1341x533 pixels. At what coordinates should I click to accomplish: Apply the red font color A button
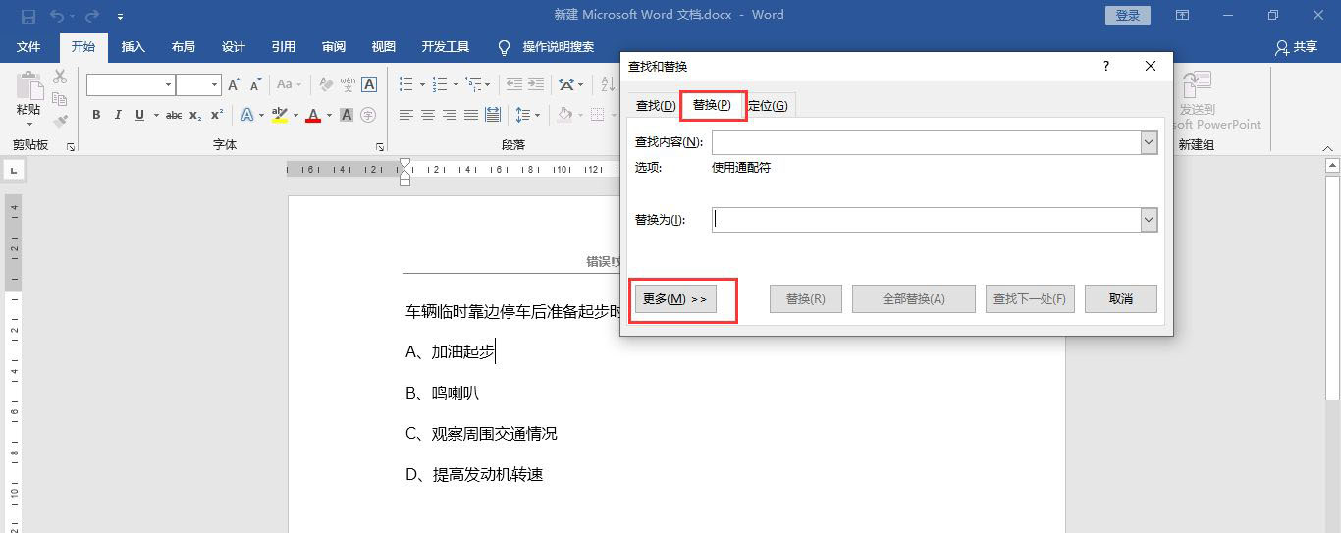(313, 115)
